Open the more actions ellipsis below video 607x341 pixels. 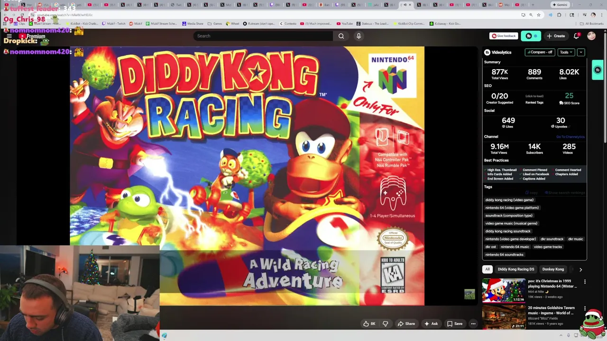click(x=473, y=324)
